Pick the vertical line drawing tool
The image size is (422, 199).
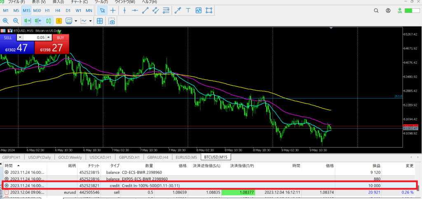click(124, 10)
